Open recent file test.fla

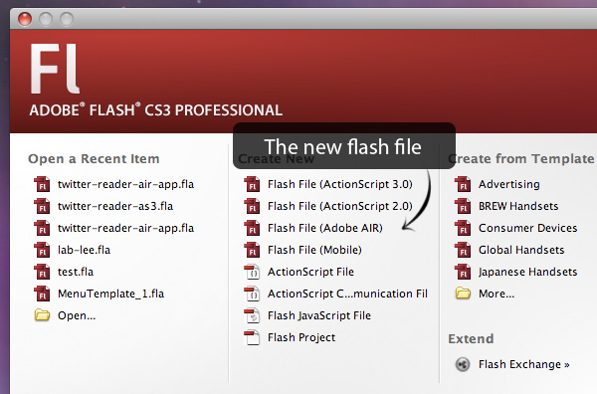(76, 272)
